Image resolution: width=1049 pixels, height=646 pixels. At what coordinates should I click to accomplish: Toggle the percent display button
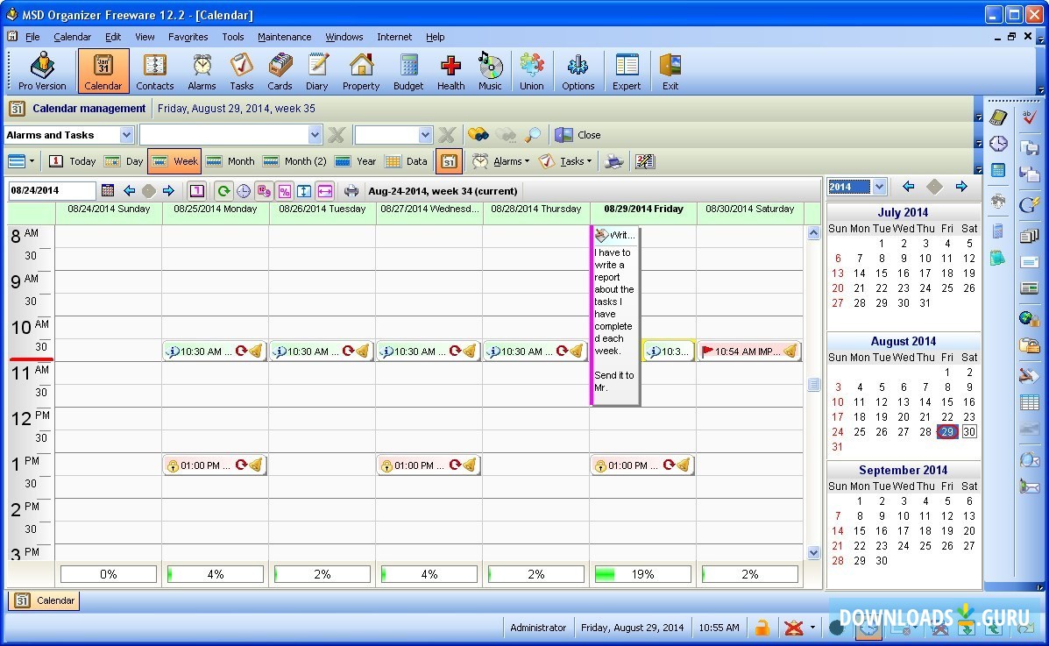coord(285,191)
